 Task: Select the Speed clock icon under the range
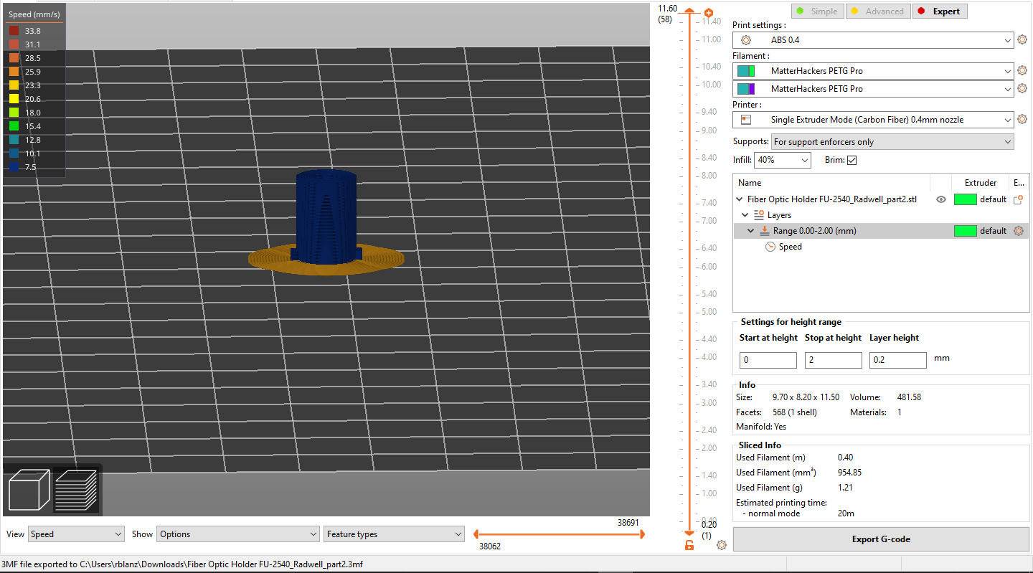(770, 246)
